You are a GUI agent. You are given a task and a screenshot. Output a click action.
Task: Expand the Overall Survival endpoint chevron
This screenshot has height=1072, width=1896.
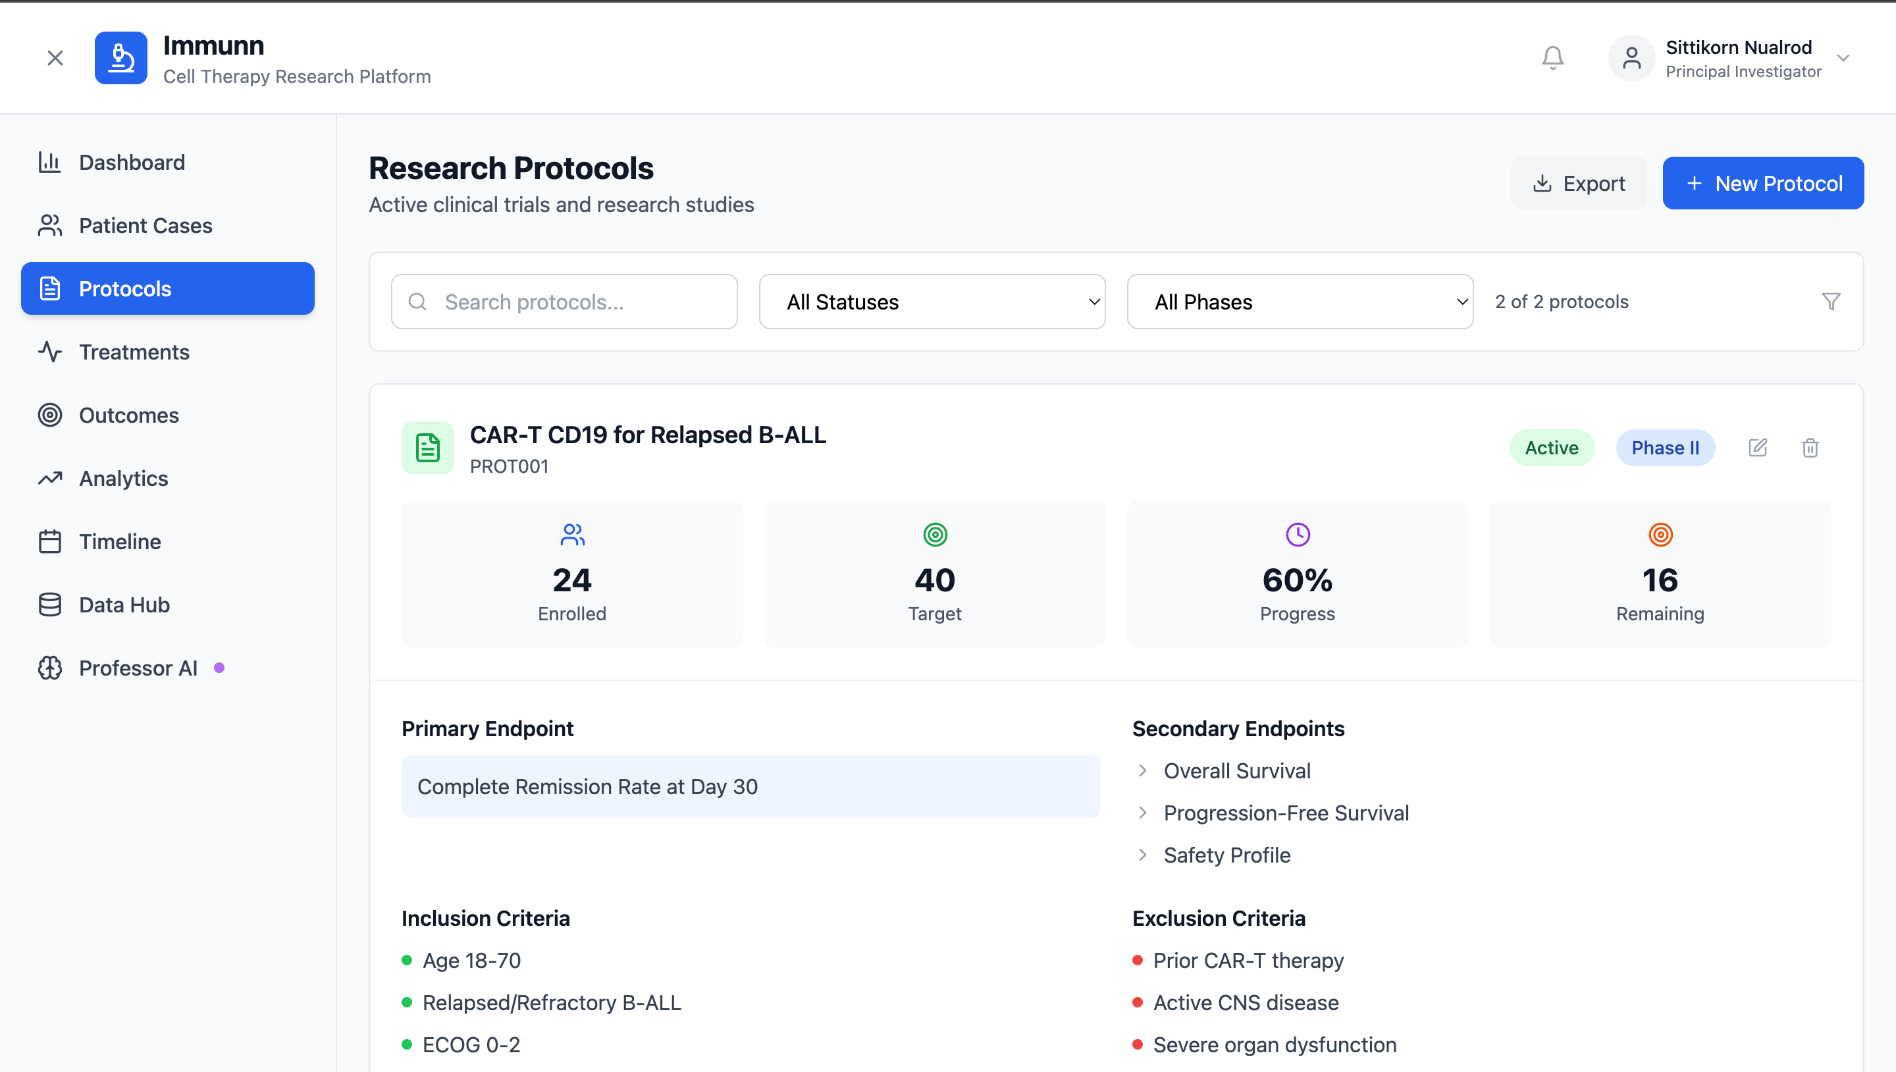click(x=1142, y=771)
